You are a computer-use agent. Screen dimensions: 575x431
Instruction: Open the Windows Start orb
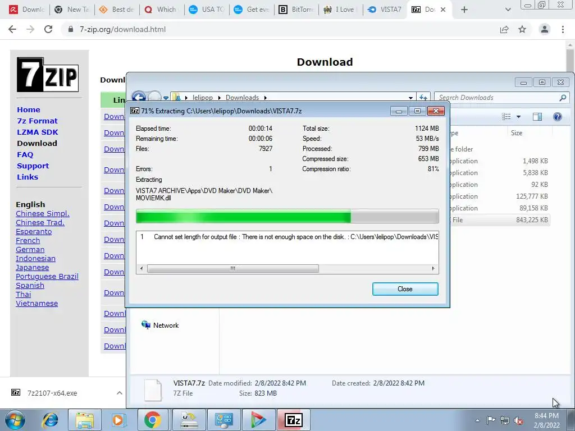pos(15,420)
